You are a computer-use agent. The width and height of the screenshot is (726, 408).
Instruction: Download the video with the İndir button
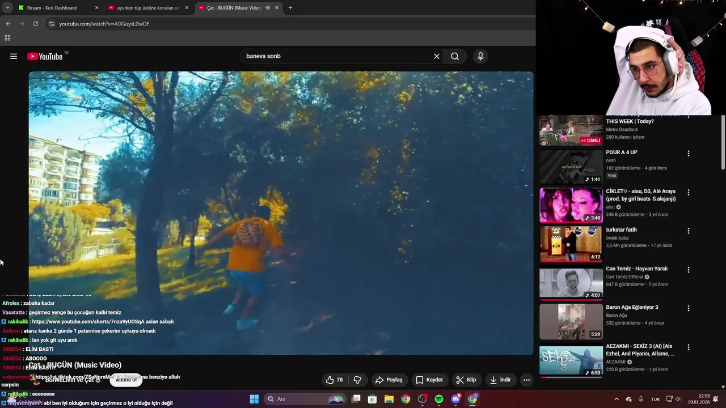(x=500, y=380)
